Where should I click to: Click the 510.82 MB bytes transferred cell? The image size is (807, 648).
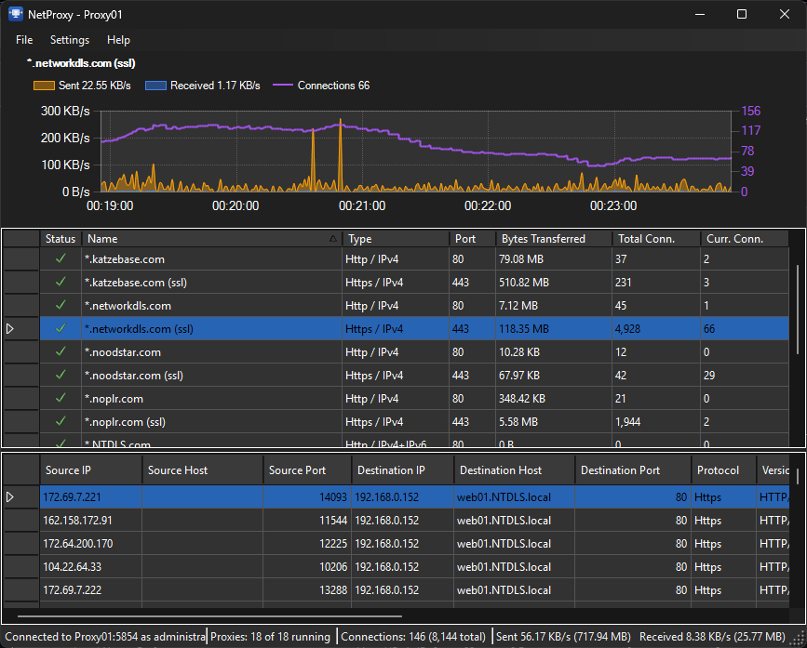pos(553,282)
